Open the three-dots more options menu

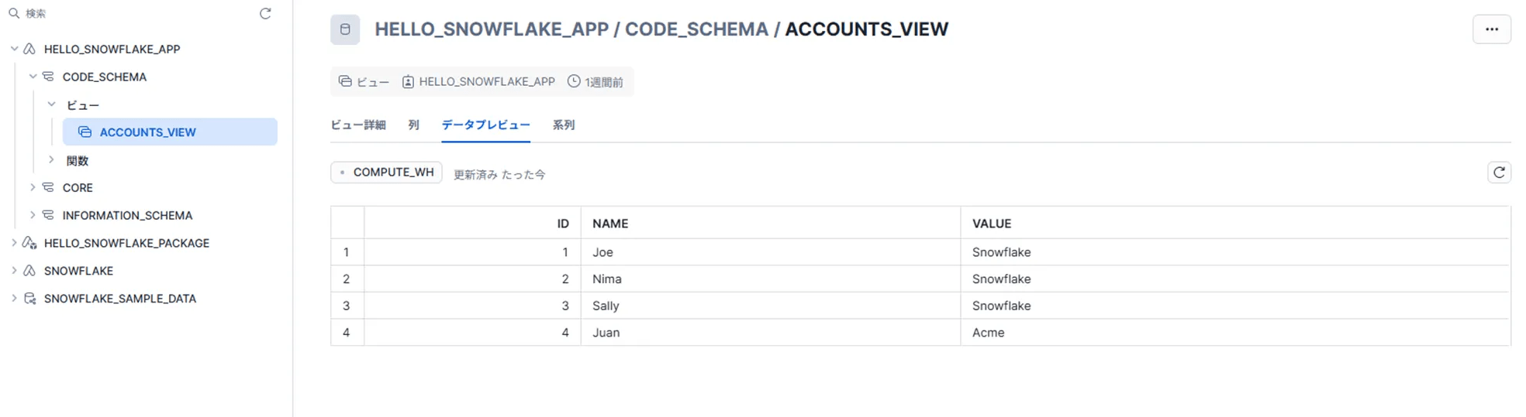click(1491, 29)
